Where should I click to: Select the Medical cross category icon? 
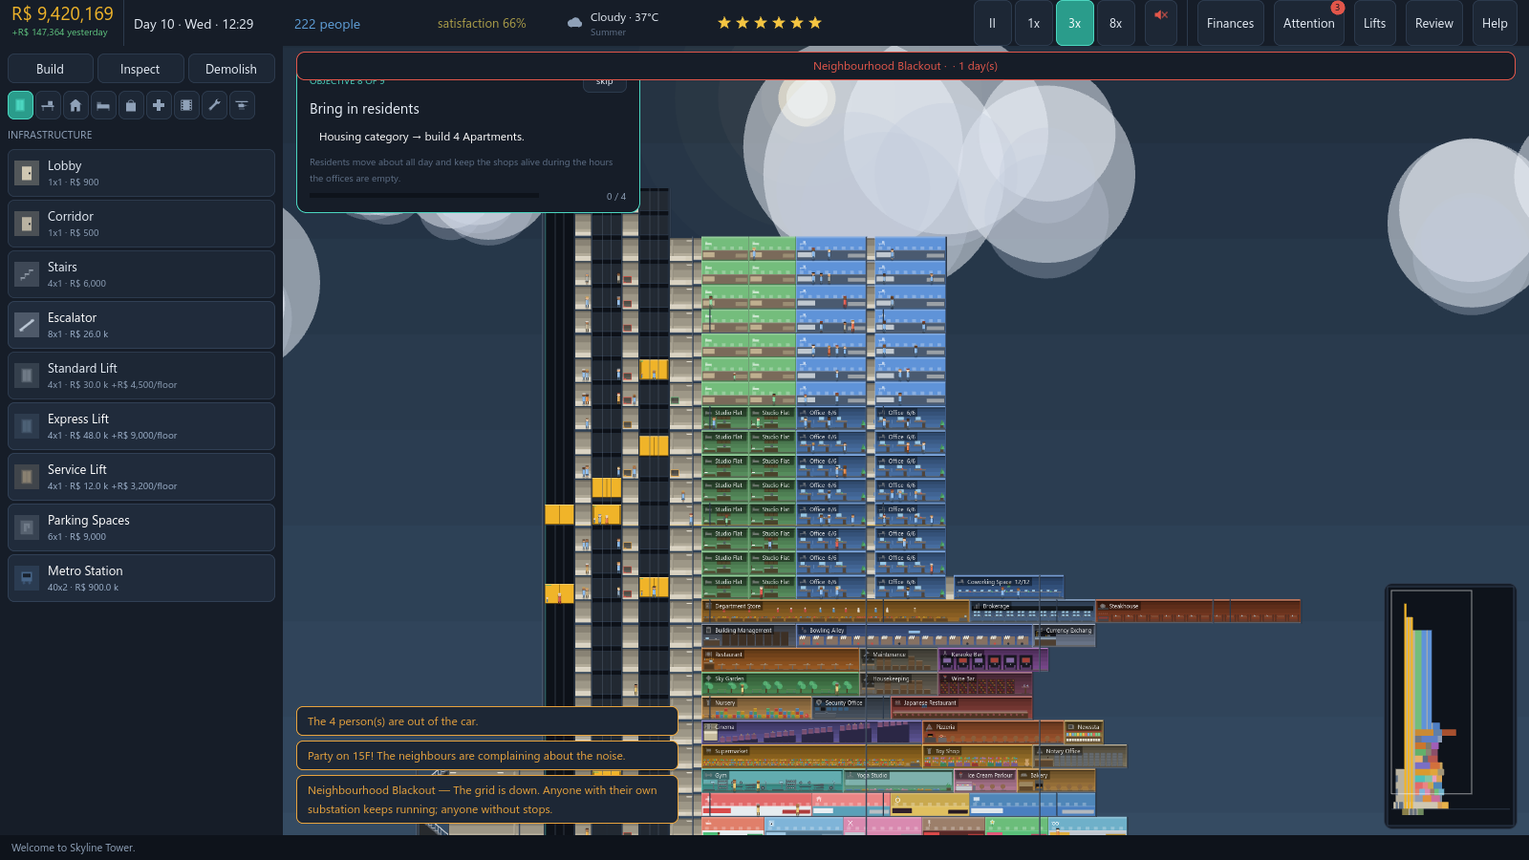click(159, 105)
